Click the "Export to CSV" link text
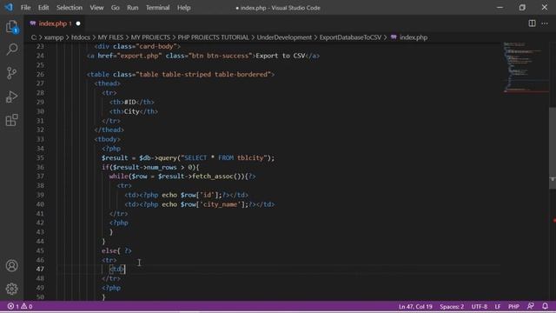Image resolution: width=556 pixels, height=313 pixels. [280, 56]
